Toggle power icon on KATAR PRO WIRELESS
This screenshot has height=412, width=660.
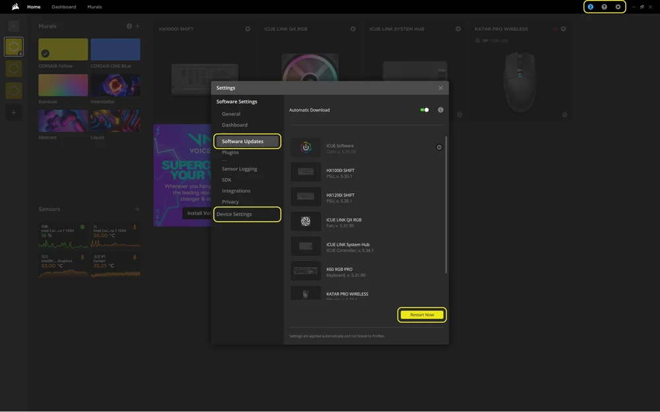point(553,28)
